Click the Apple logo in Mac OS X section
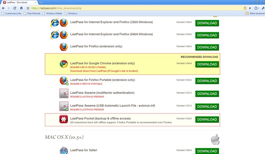The image size is (265, 154). 215,140
